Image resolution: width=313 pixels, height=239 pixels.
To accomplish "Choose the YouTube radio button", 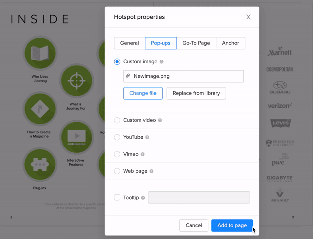I will pyautogui.click(x=117, y=137).
